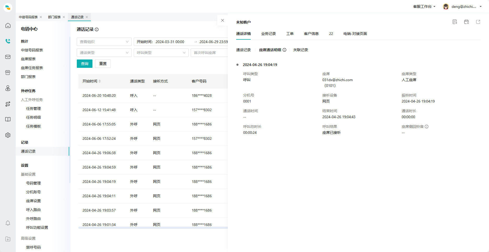Select the phone call center sidebar icon
Screen dimensions: 489x252
[8, 41]
